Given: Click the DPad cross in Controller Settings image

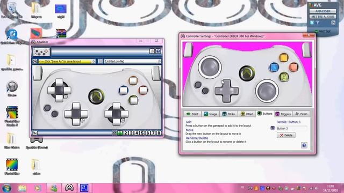Looking at the screenshot, I should pyautogui.click(x=226, y=91).
